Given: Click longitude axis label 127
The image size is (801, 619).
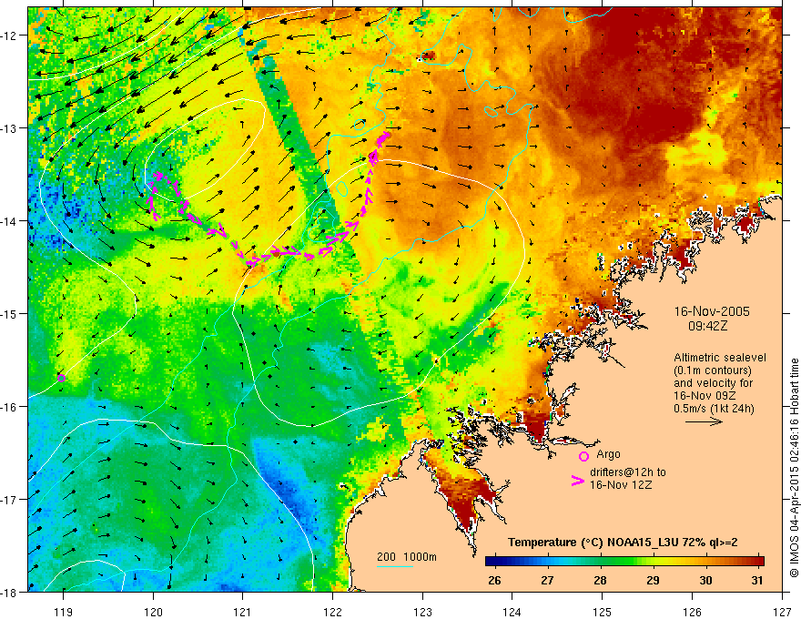Looking at the screenshot, I should coord(782,612).
